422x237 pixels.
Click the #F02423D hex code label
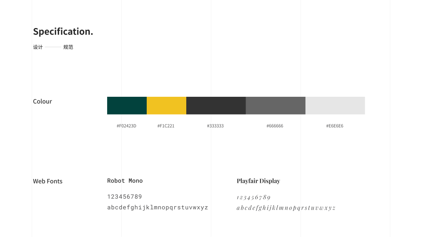[126, 126]
